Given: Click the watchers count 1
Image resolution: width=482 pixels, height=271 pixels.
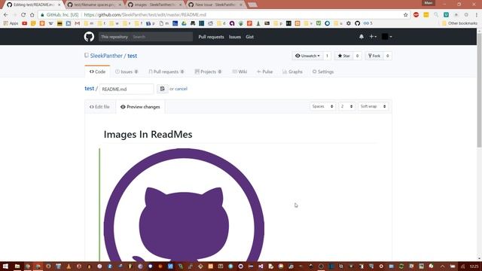Looking at the screenshot, I should coord(327,56).
